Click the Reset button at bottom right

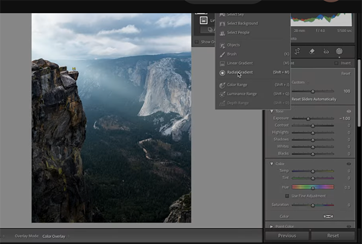tap(333, 236)
